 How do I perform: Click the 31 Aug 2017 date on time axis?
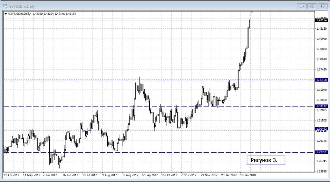[130, 175]
